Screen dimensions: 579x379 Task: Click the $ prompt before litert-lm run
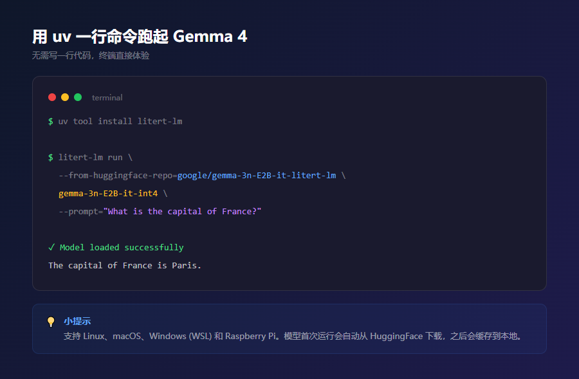coord(51,157)
